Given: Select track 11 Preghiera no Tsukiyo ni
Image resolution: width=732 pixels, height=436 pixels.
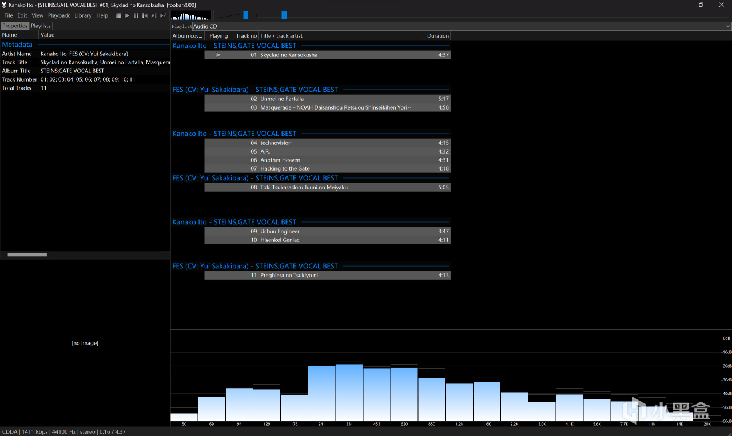Looking at the screenshot, I should pos(327,275).
